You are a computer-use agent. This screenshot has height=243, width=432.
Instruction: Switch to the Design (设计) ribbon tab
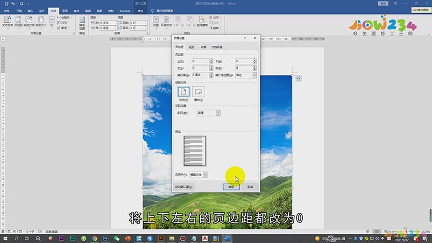click(x=42, y=11)
